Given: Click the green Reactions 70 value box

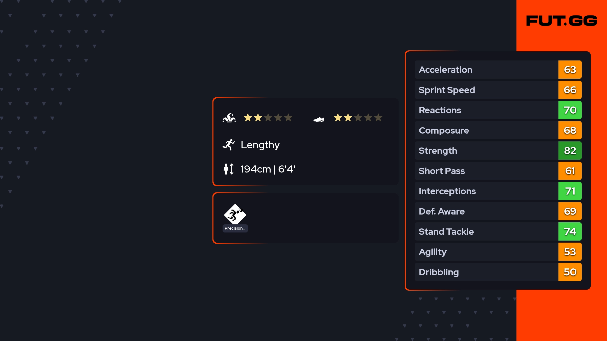Looking at the screenshot, I should coord(570,110).
